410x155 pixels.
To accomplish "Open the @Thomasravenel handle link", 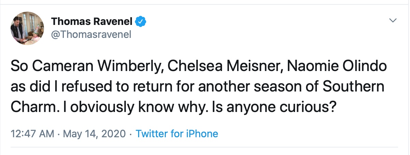I will (91, 34).
